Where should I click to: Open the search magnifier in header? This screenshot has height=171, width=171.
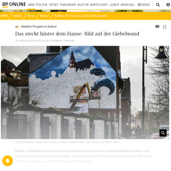(x=158, y=5)
